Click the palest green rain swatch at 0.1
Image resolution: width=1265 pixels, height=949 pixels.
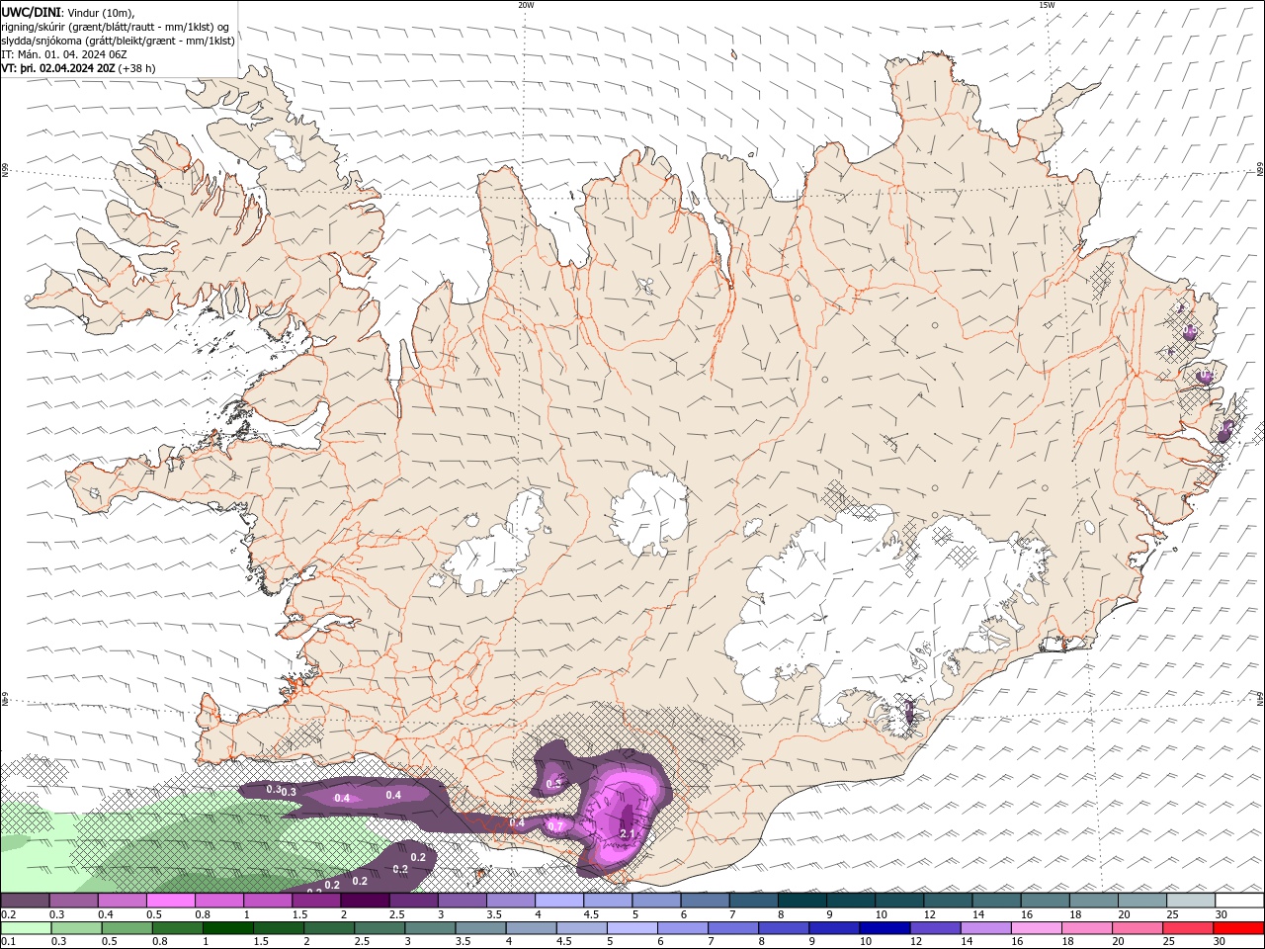click(25, 928)
